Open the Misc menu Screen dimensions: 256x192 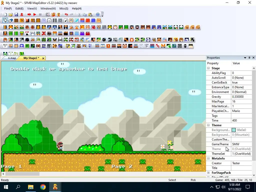(x=64, y=8)
